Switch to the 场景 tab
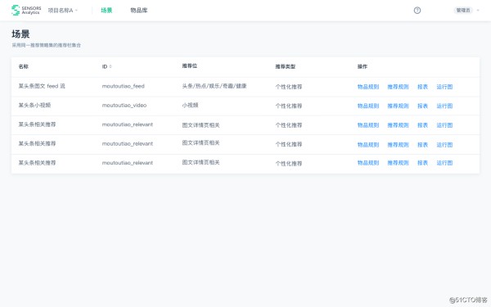This screenshot has height=307, width=491. 106,11
